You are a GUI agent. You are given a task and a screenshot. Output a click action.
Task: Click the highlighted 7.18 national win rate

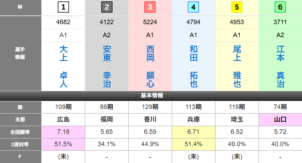tap(63, 132)
